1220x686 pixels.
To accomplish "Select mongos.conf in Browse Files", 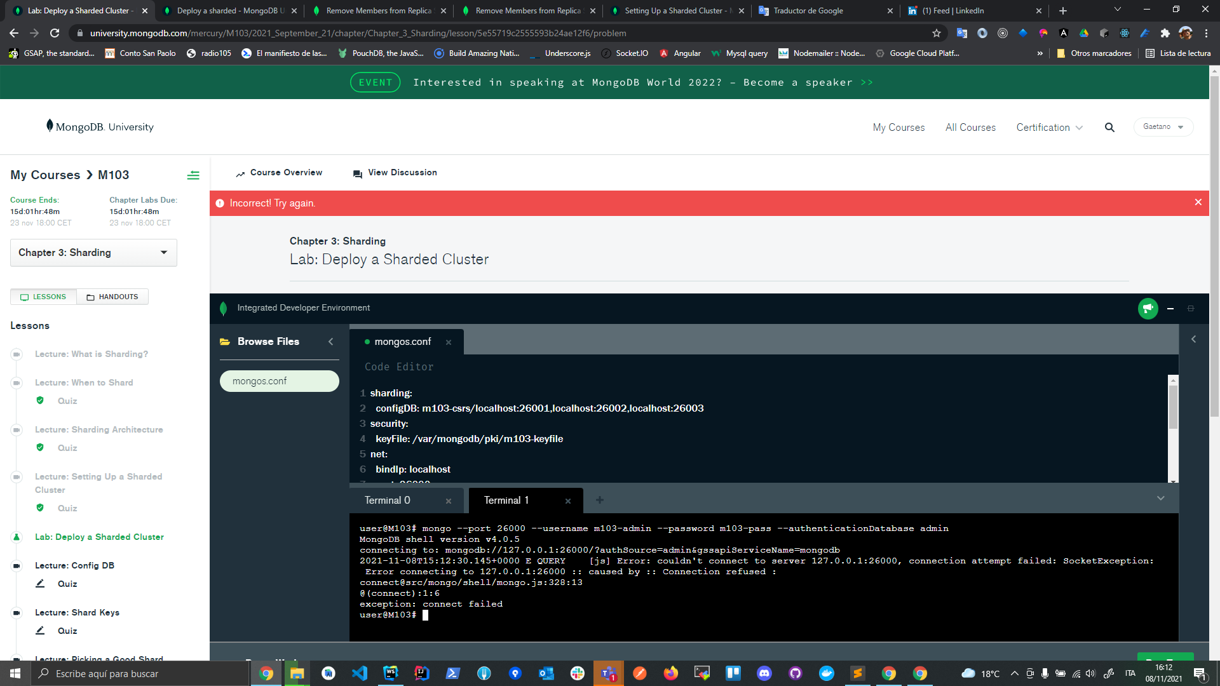I will tap(280, 381).
